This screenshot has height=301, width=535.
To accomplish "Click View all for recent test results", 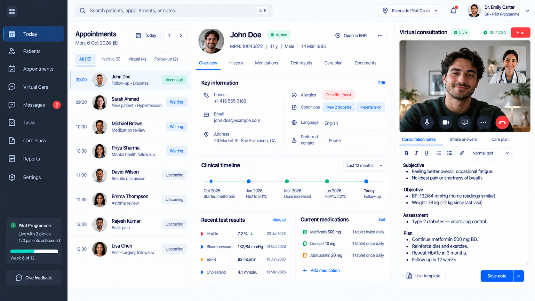I will [279, 220].
